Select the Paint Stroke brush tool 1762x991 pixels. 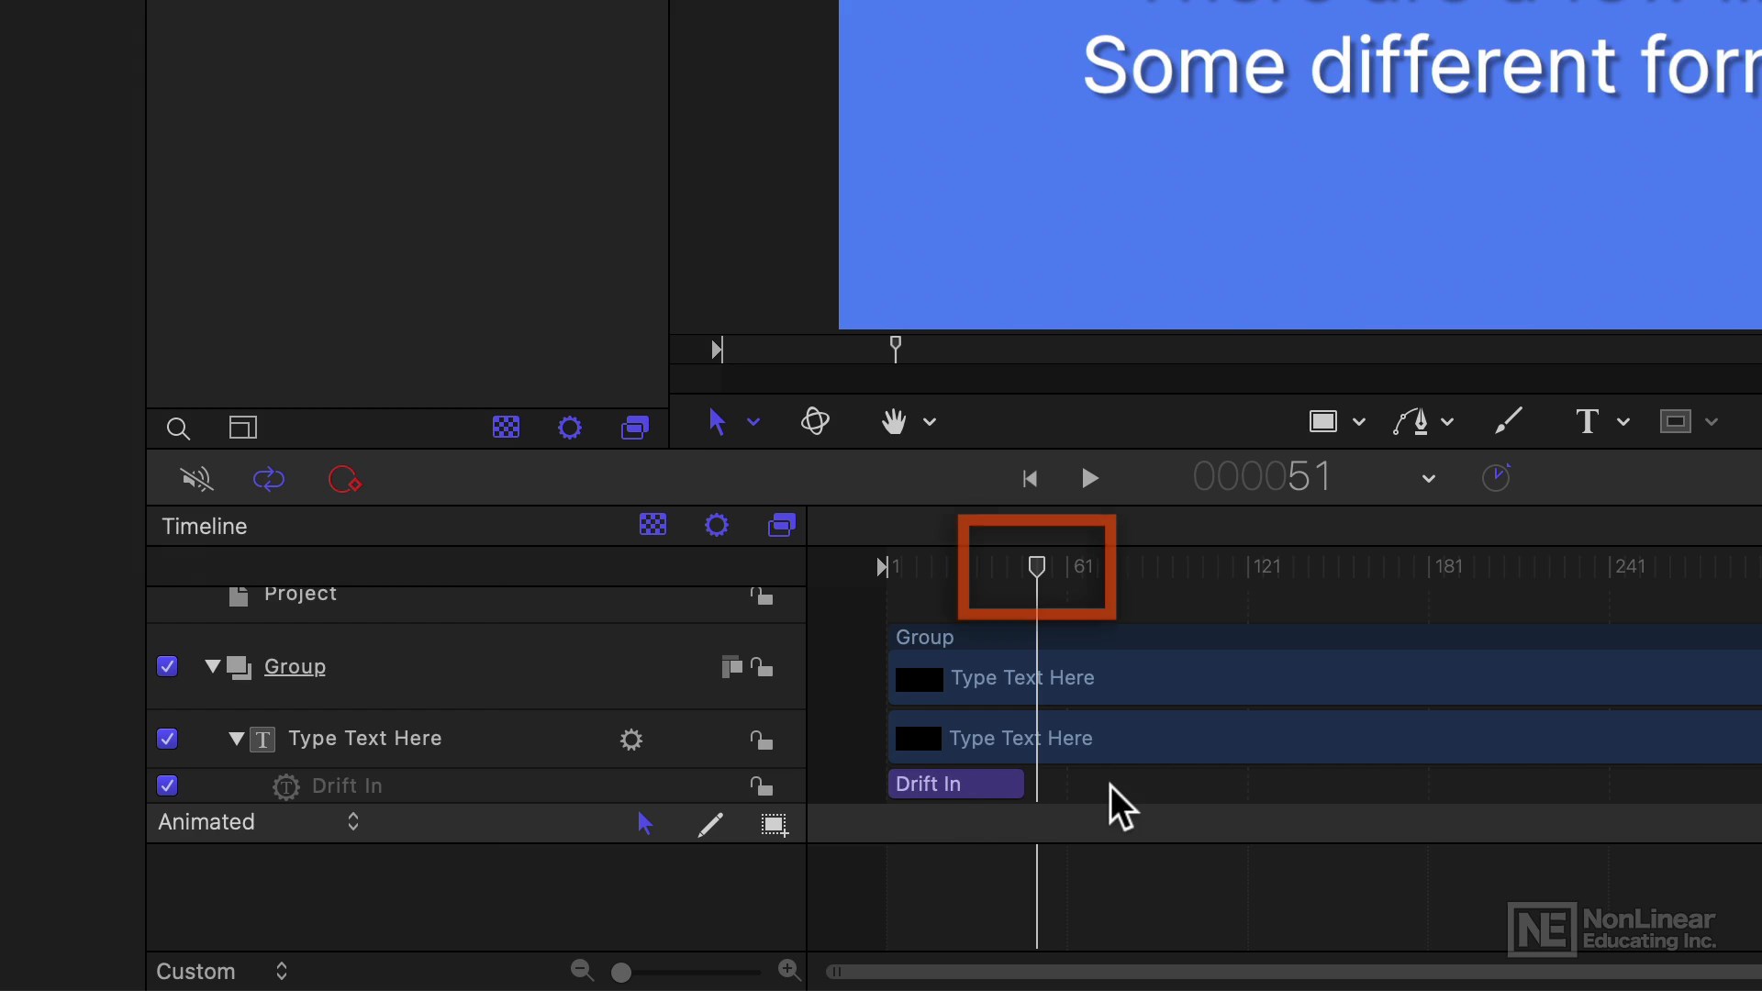click(1509, 421)
